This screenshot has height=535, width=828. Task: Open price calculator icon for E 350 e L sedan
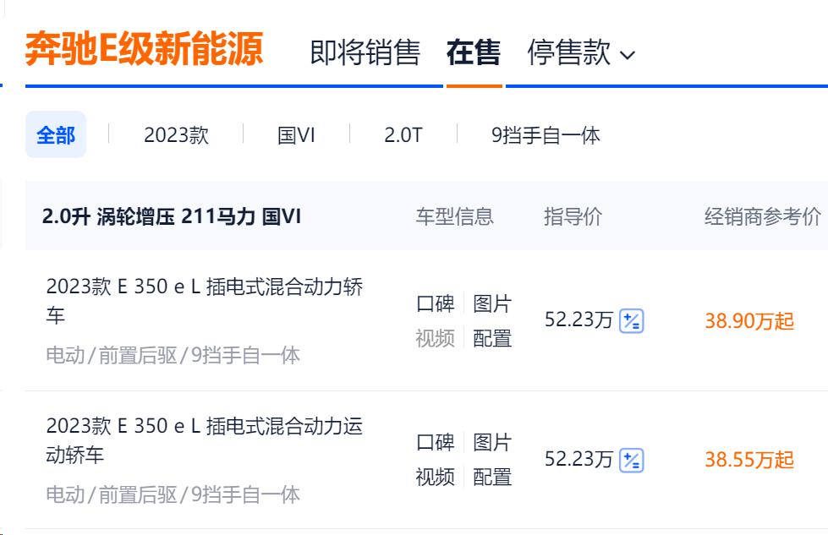tap(632, 321)
